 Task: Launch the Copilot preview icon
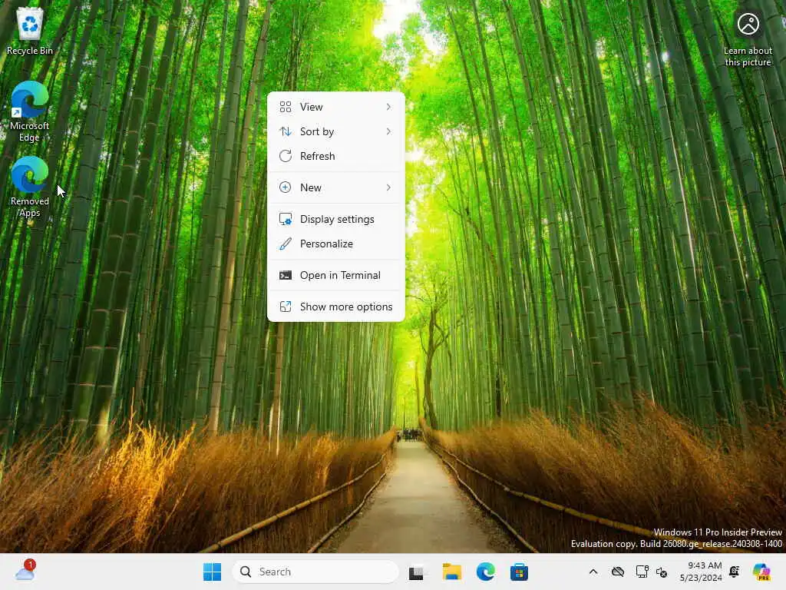(761, 572)
